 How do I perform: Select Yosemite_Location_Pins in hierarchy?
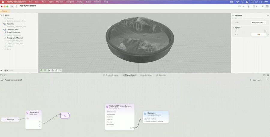16,27
